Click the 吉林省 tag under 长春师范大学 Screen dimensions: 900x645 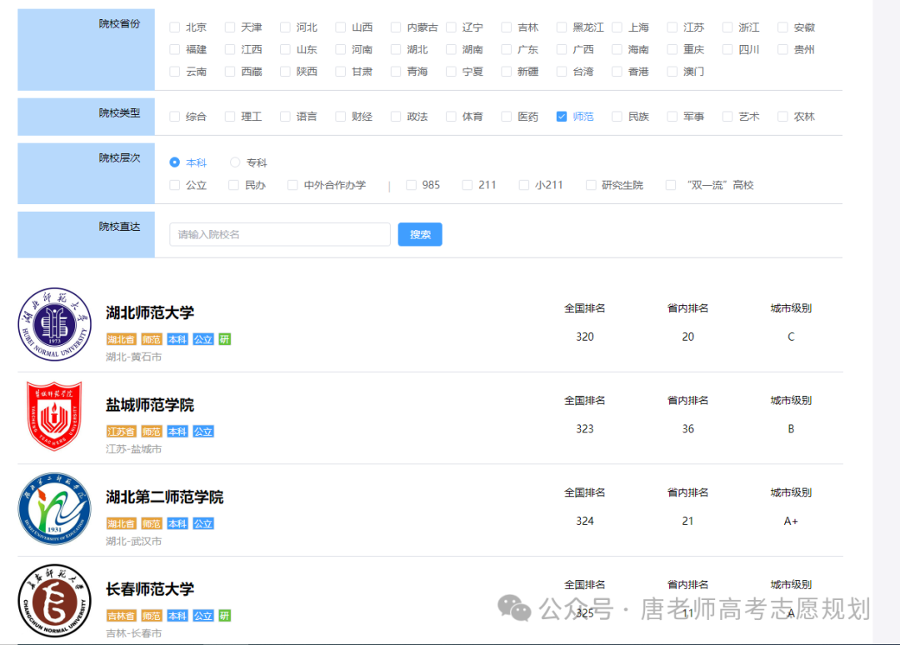121,616
